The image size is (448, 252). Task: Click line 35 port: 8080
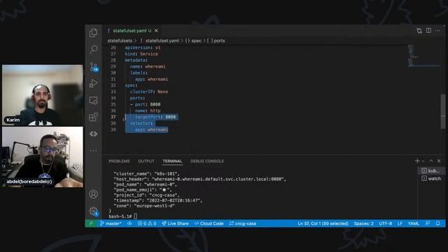click(x=145, y=104)
